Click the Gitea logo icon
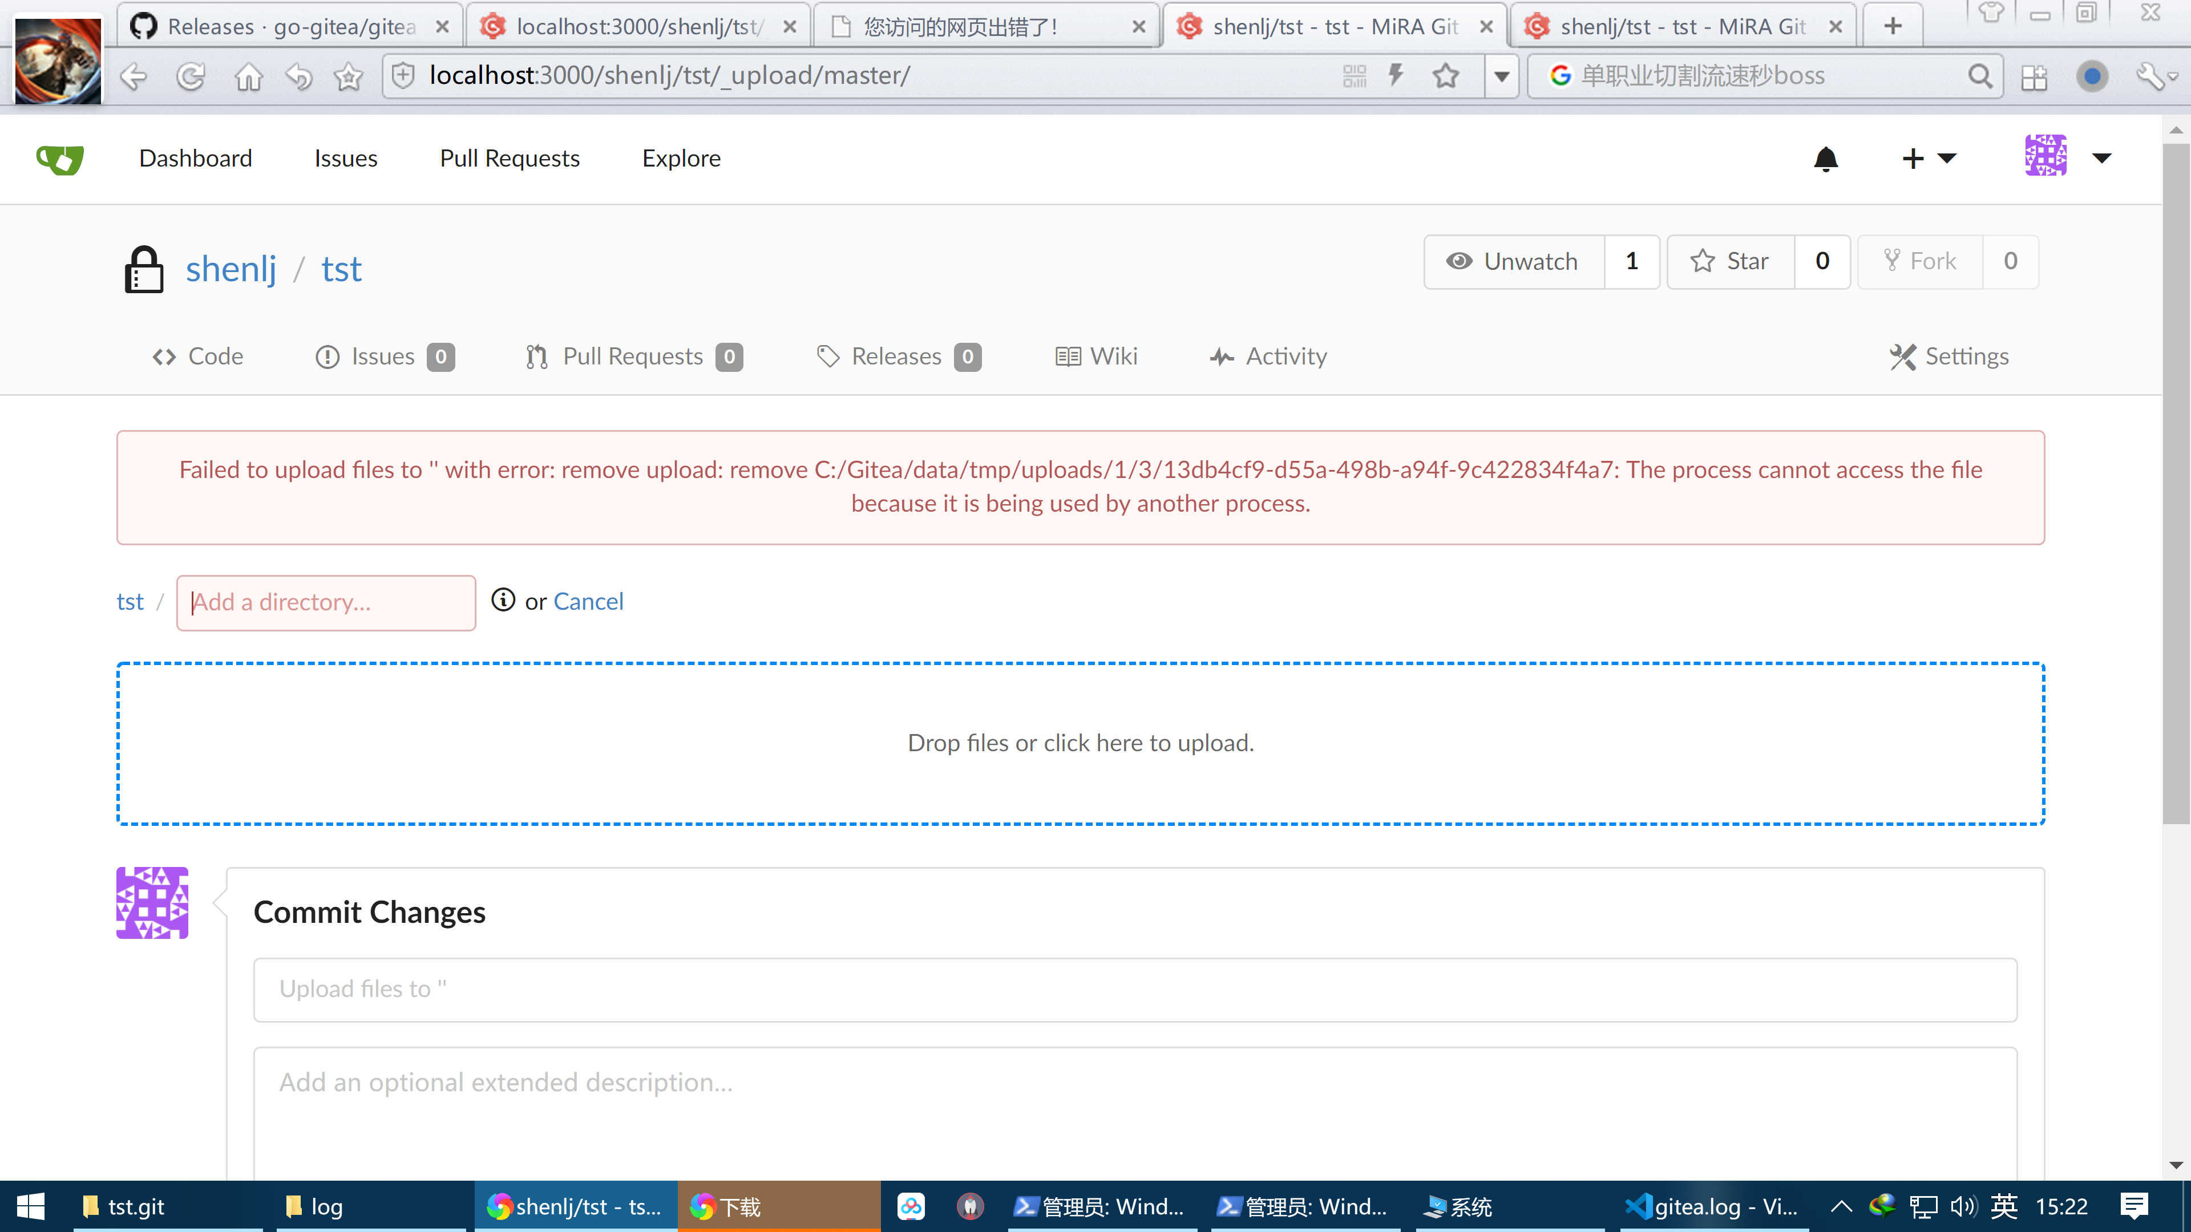 (x=59, y=159)
